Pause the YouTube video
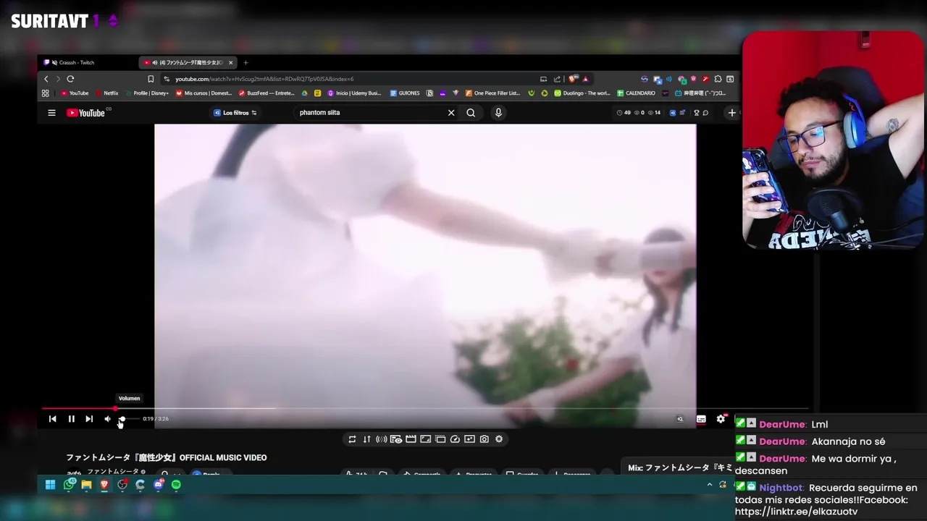Image resolution: width=927 pixels, height=521 pixels. pos(71,419)
